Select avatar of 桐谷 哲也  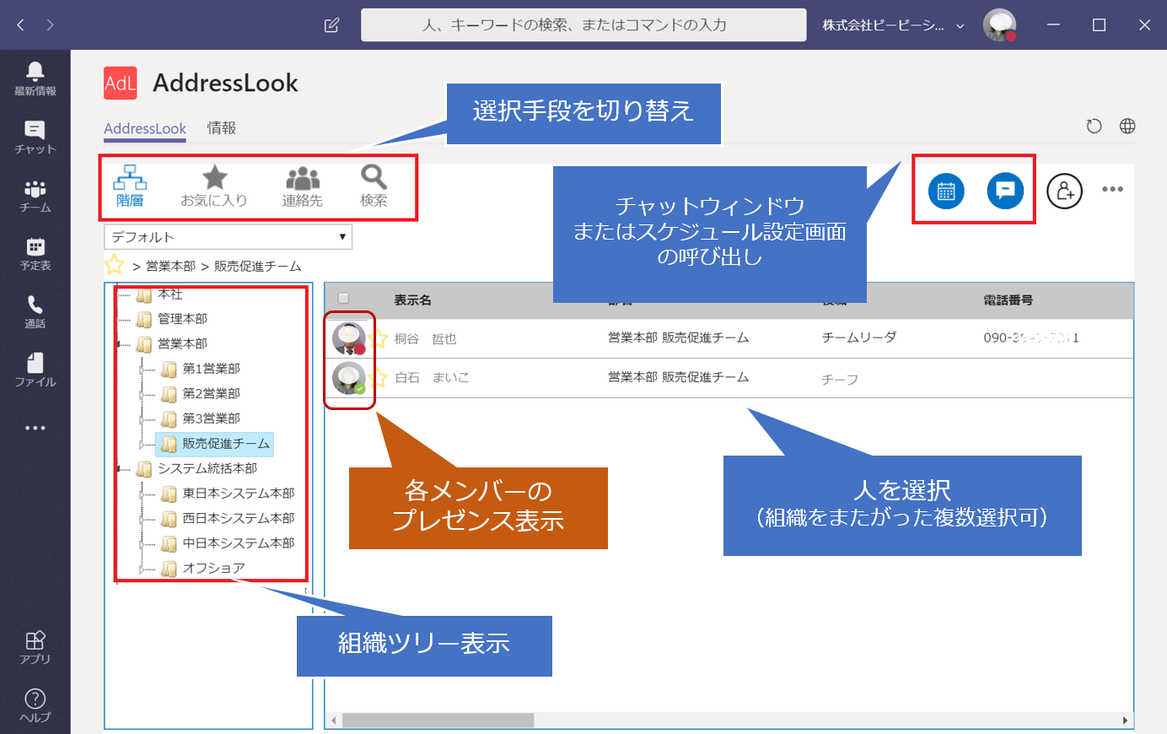(x=348, y=338)
